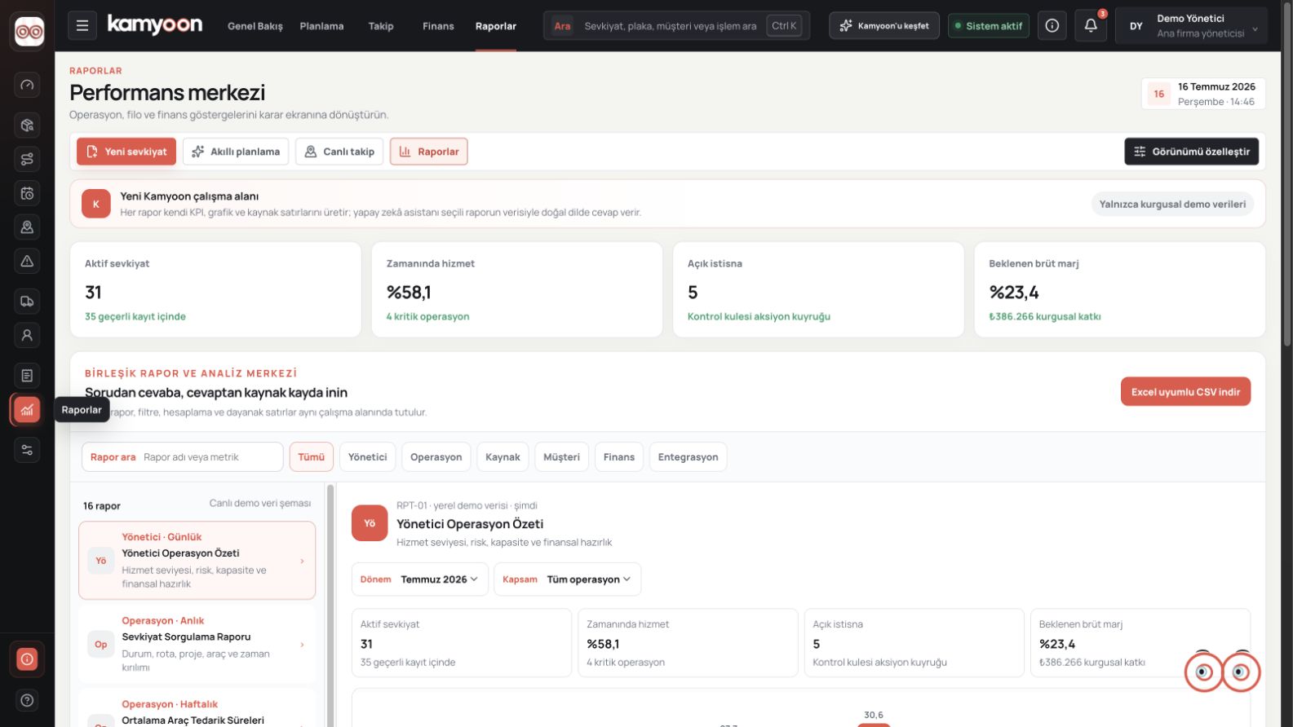Open the truck fleet icon in sidebar

pyautogui.click(x=27, y=302)
